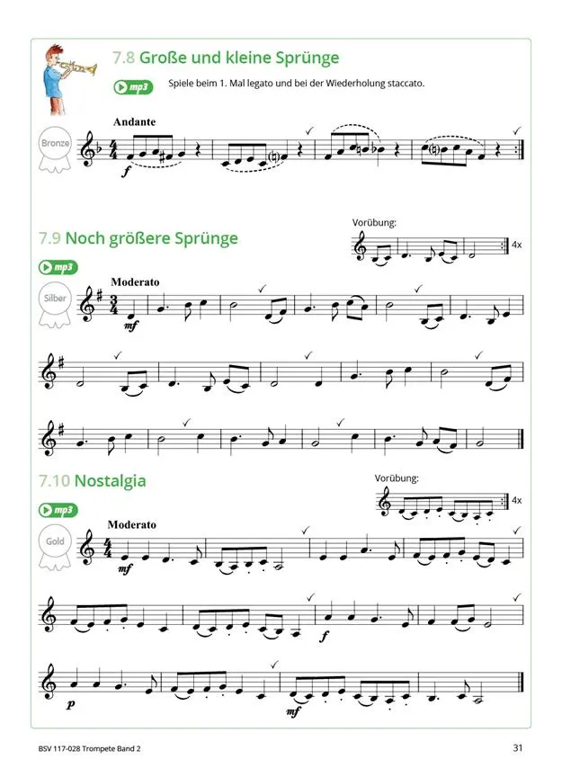
Task: Click the Bronze medal badge
Action: coord(55,150)
